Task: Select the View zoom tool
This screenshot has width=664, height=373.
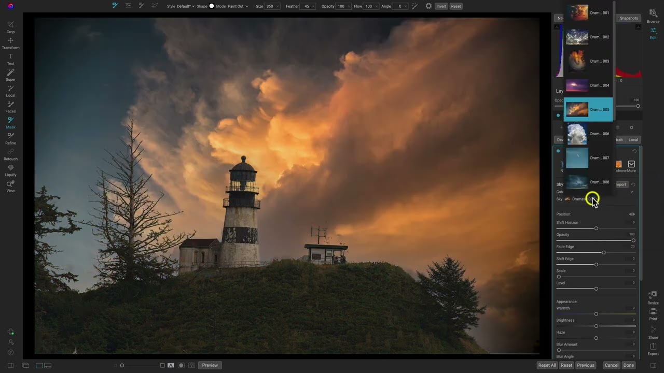Action: coord(10,187)
